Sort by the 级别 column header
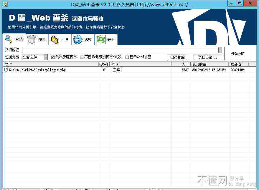 click(104, 64)
